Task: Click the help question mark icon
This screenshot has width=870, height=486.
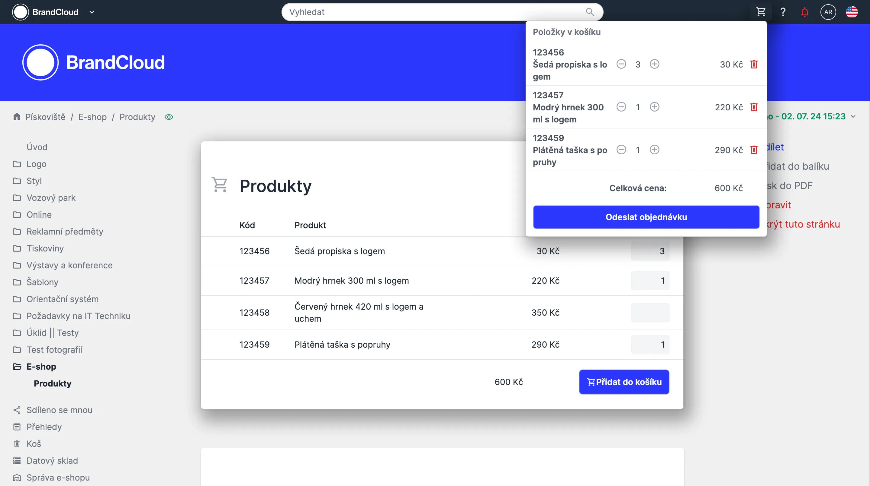Action: (x=783, y=12)
